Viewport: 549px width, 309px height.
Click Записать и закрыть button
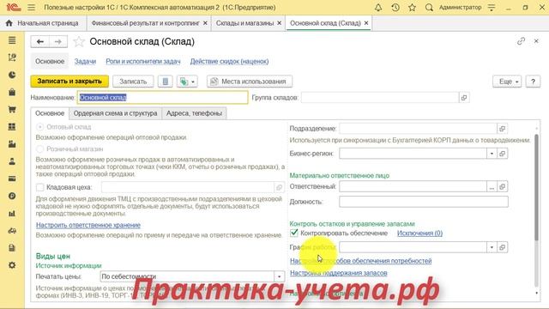pos(69,82)
